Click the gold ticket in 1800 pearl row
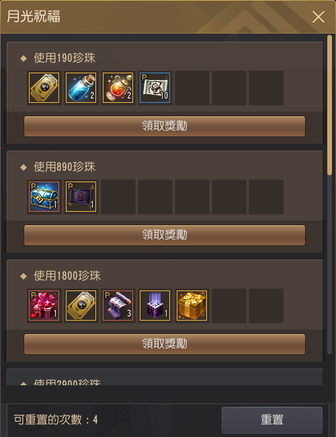 [x=81, y=306]
